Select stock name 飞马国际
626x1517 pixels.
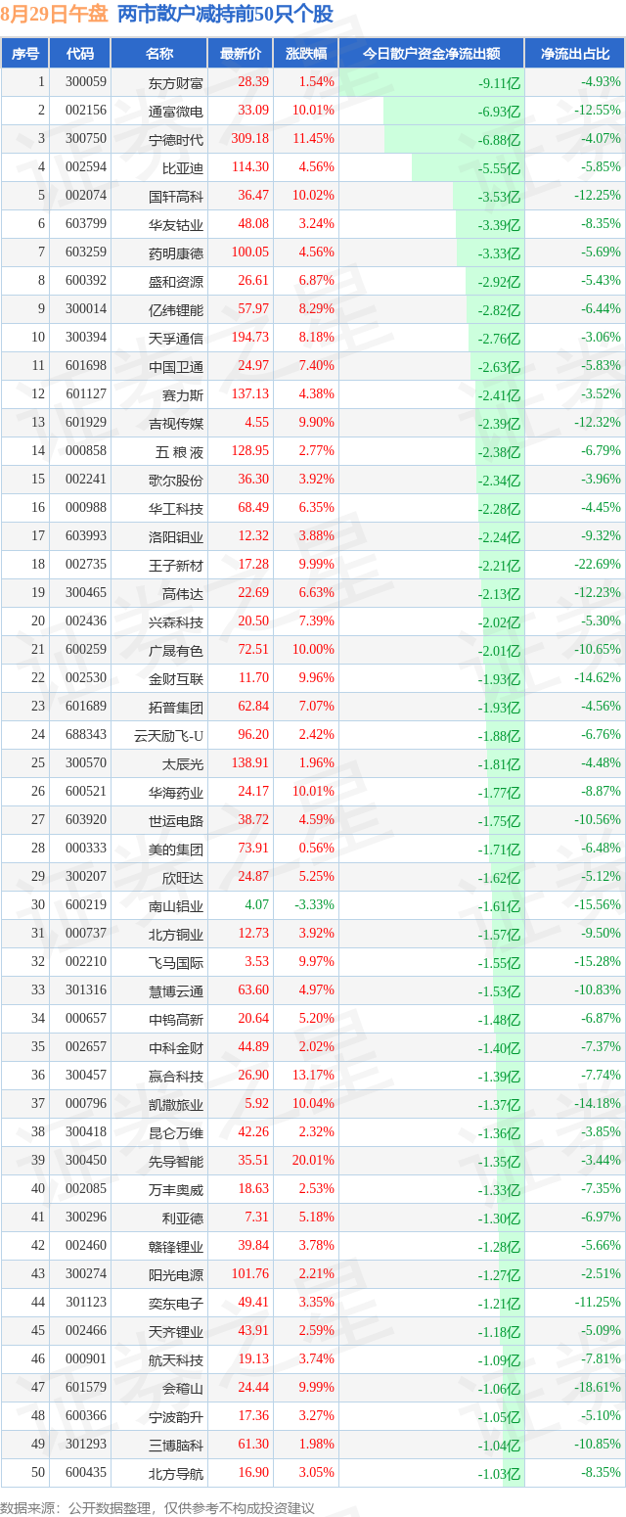[x=176, y=962]
